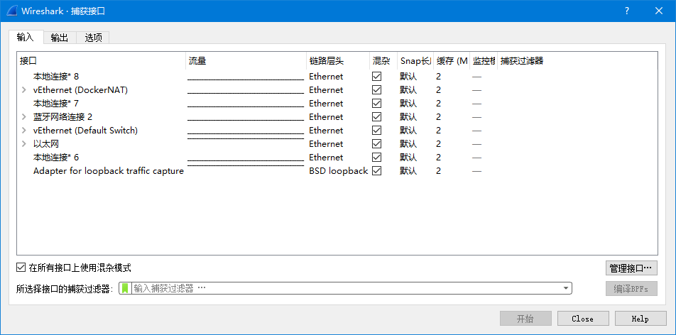Sort by the 流量 column header
This screenshot has width=676, height=335.
click(x=246, y=61)
